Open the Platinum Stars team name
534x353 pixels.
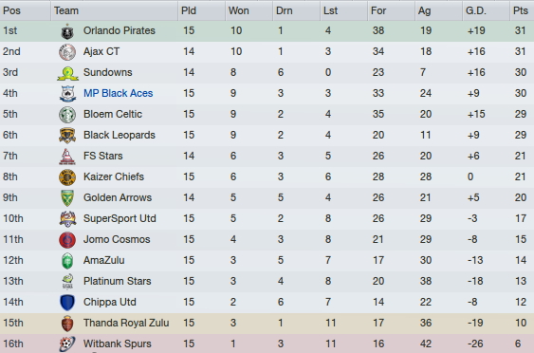tap(118, 281)
